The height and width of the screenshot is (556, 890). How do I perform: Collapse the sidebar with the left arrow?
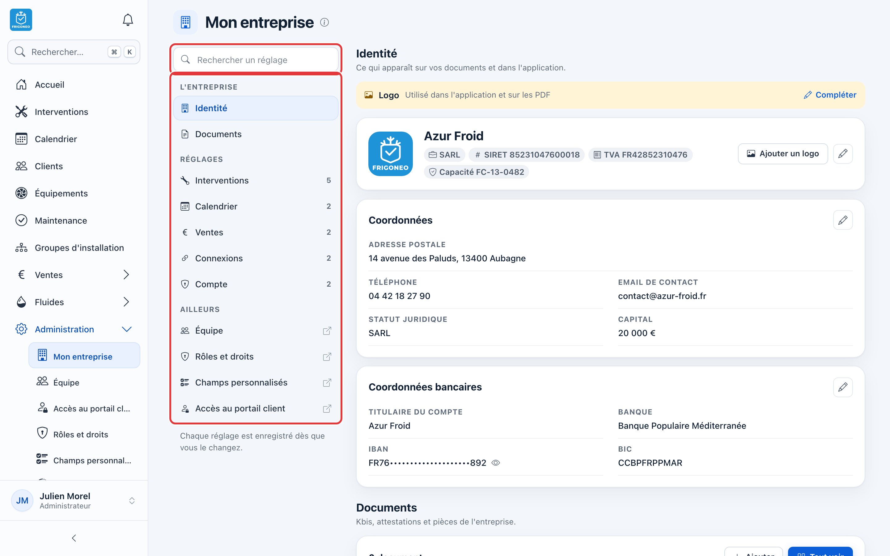[74, 538]
